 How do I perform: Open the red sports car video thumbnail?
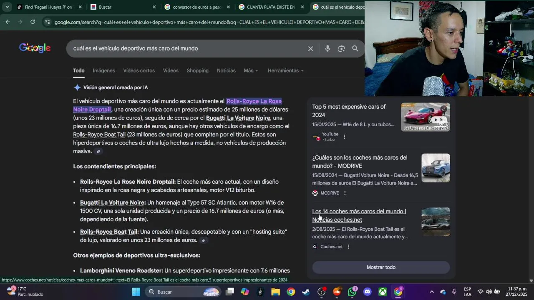tap(426, 117)
